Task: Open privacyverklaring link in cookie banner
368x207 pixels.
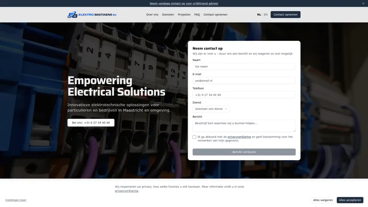Action: (x=126, y=191)
